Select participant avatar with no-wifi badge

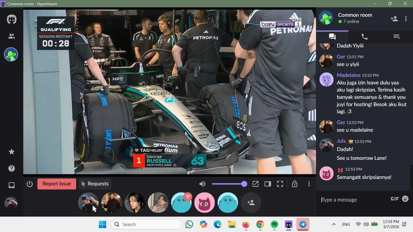point(181,202)
